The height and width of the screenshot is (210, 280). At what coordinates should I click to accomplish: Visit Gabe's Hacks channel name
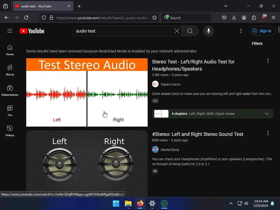click(x=171, y=84)
